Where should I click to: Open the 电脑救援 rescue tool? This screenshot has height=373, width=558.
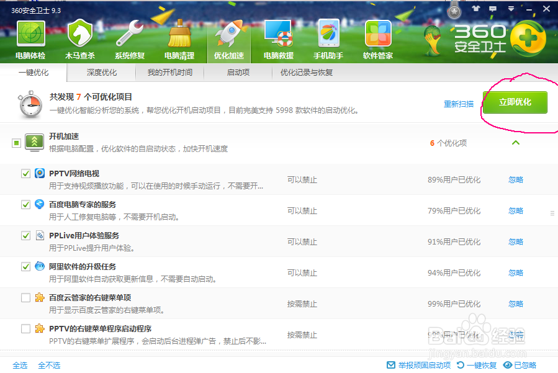click(x=278, y=38)
